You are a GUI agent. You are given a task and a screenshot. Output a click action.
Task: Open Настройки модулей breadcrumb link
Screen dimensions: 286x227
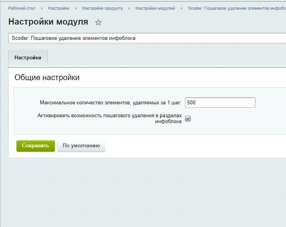coord(155,8)
